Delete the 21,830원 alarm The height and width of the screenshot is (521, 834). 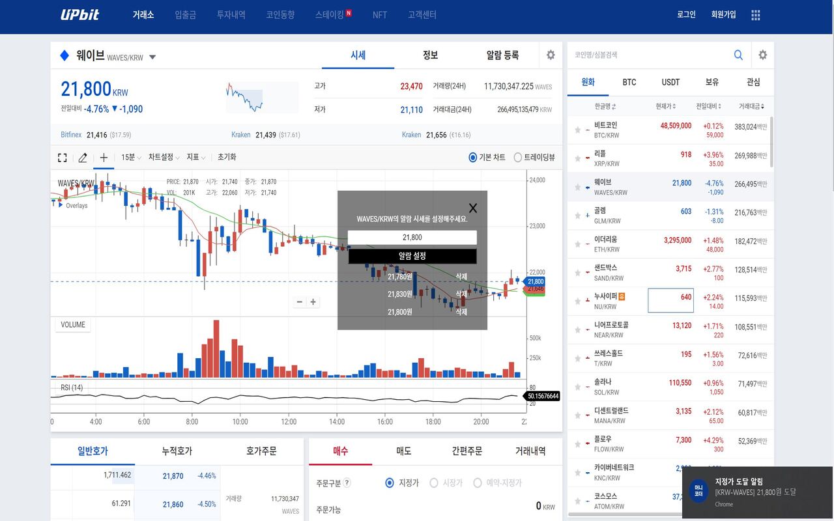coord(461,294)
